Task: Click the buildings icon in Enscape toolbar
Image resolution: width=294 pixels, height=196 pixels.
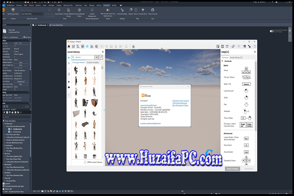Action: 92,46
